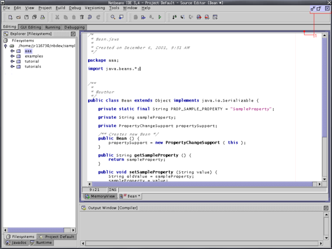This screenshot has width=332, height=249.
Task: Close the Output Window panel
Action: [326, 208]
